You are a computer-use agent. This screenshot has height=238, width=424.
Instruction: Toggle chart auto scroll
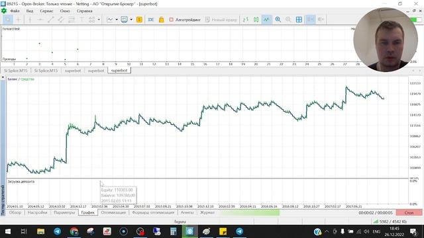(310, 19)
